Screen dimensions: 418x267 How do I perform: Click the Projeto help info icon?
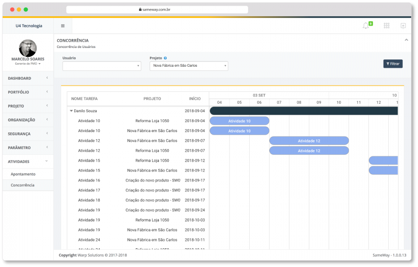click(165, 58)
